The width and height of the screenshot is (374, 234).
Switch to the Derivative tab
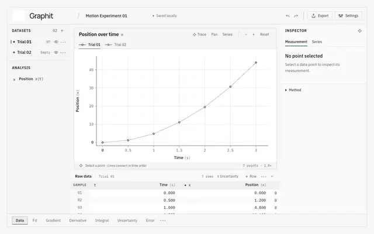(x=78, y=221)
